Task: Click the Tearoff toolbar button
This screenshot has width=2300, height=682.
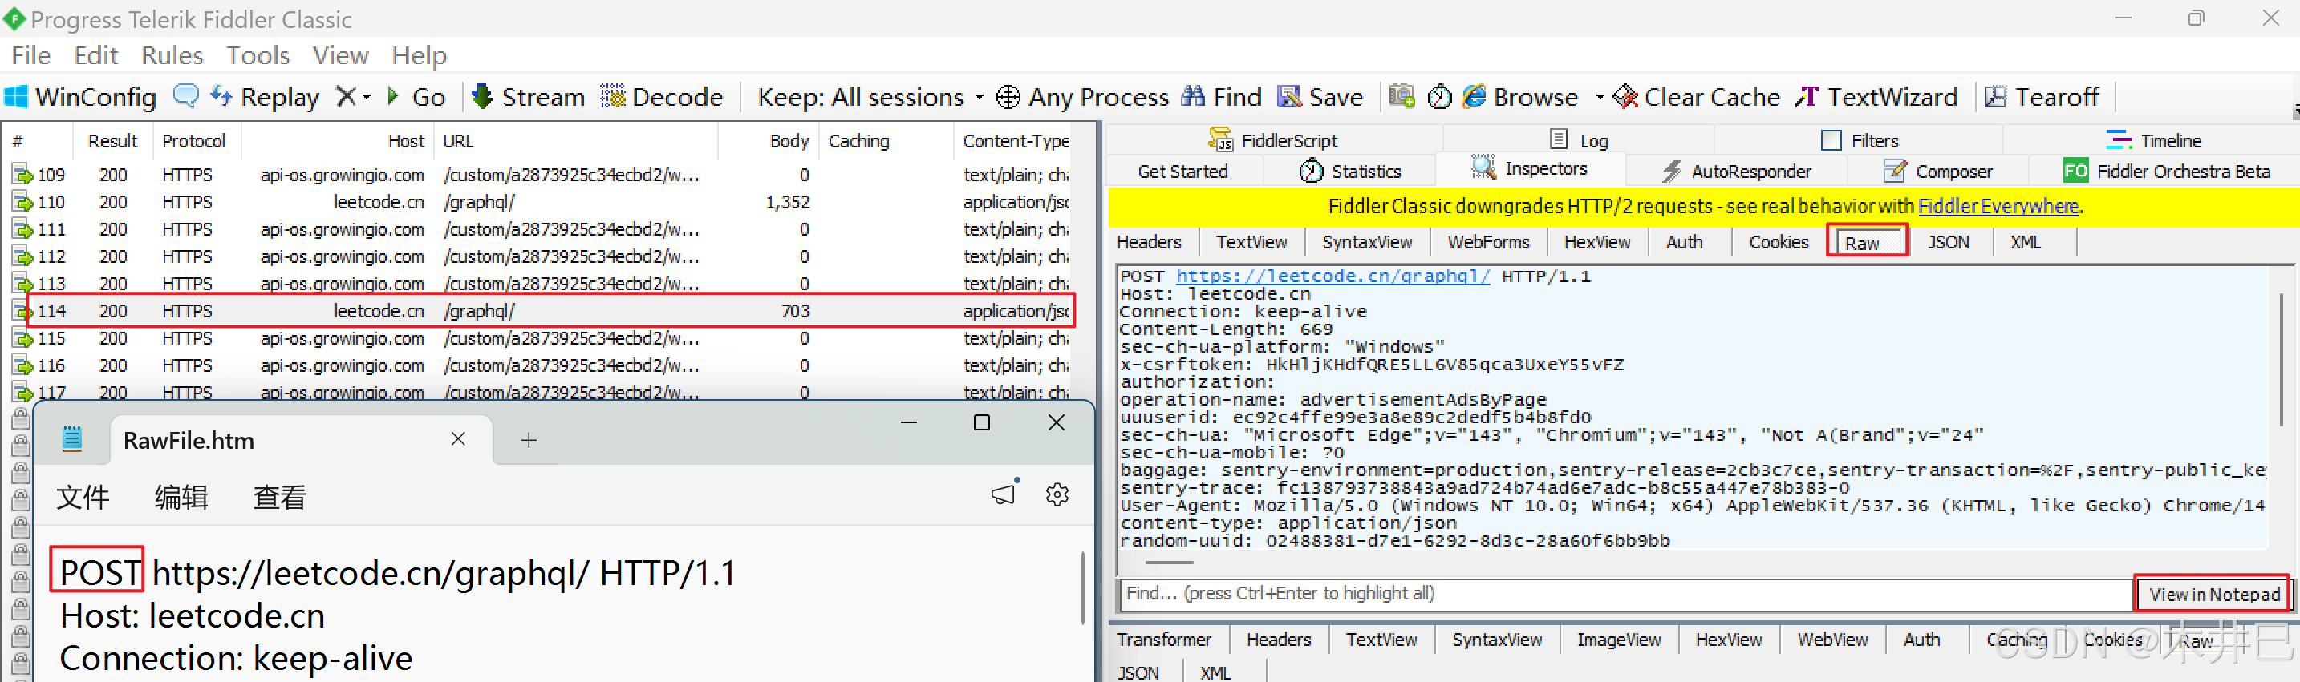Action: 2041,96
